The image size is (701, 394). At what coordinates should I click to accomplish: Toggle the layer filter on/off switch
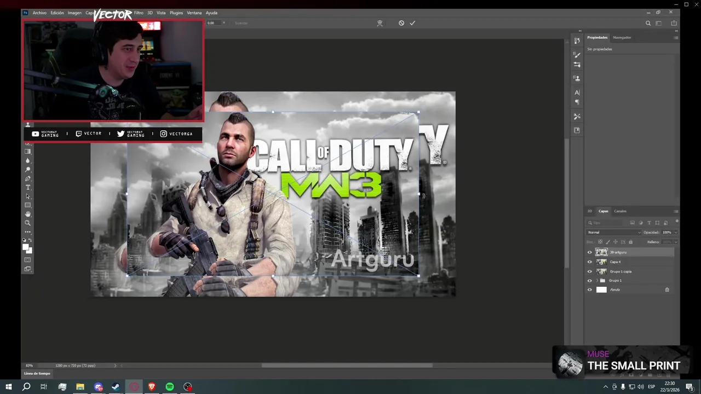[676, 222]
